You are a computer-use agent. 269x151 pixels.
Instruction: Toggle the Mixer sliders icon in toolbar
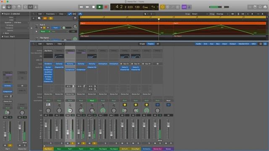(x=31, y=7)
